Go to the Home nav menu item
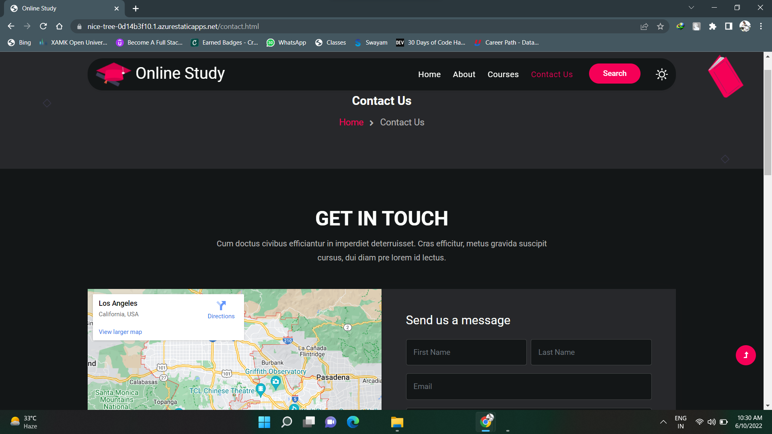Viewport: 772px width, 434px height. pos(429,74)
